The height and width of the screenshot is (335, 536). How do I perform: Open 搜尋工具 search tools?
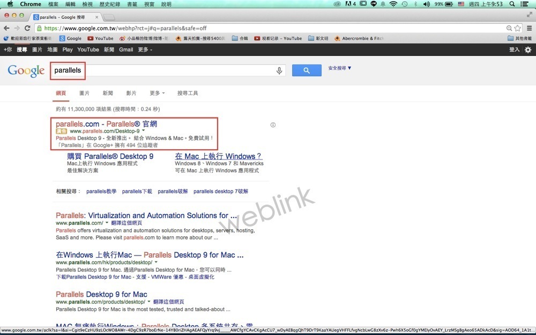click(188, 93)
